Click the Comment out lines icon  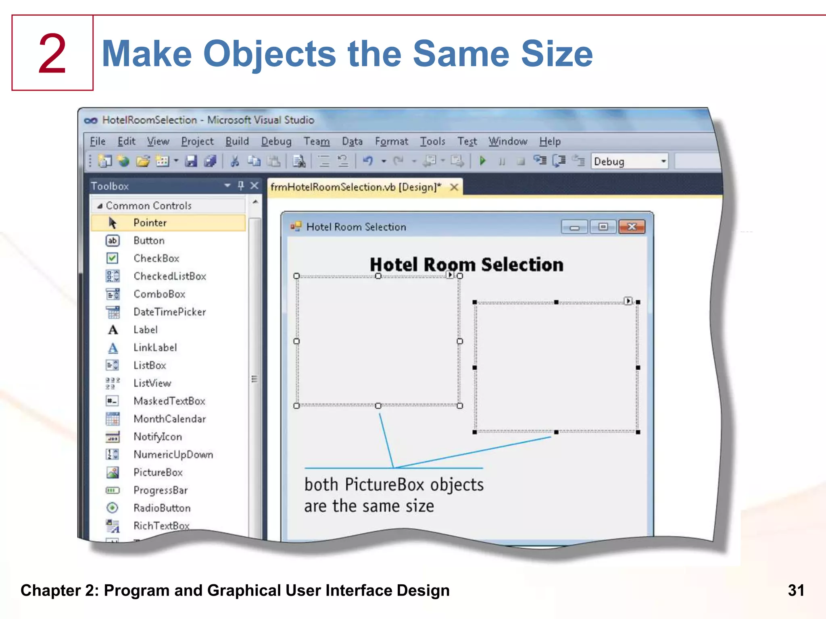click(324, 161)
